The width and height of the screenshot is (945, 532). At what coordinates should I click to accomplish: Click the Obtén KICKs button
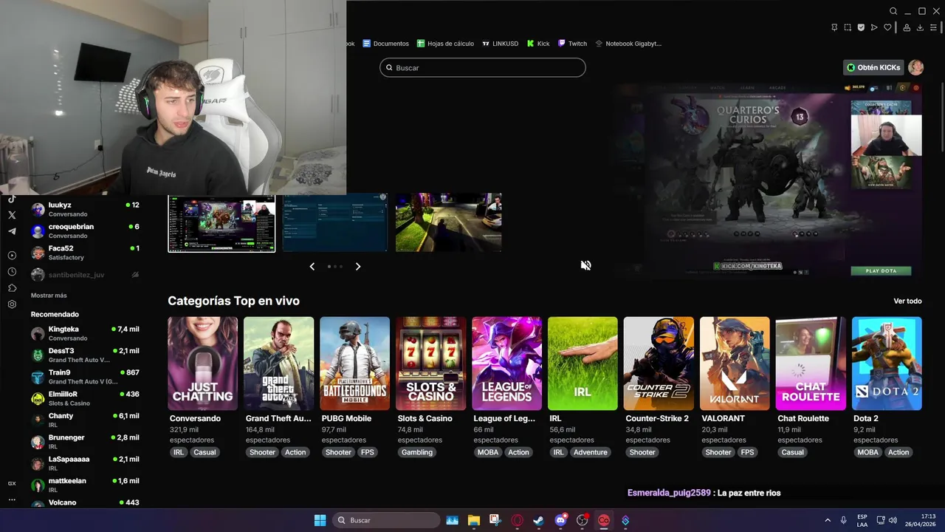(x=873, y=67)
